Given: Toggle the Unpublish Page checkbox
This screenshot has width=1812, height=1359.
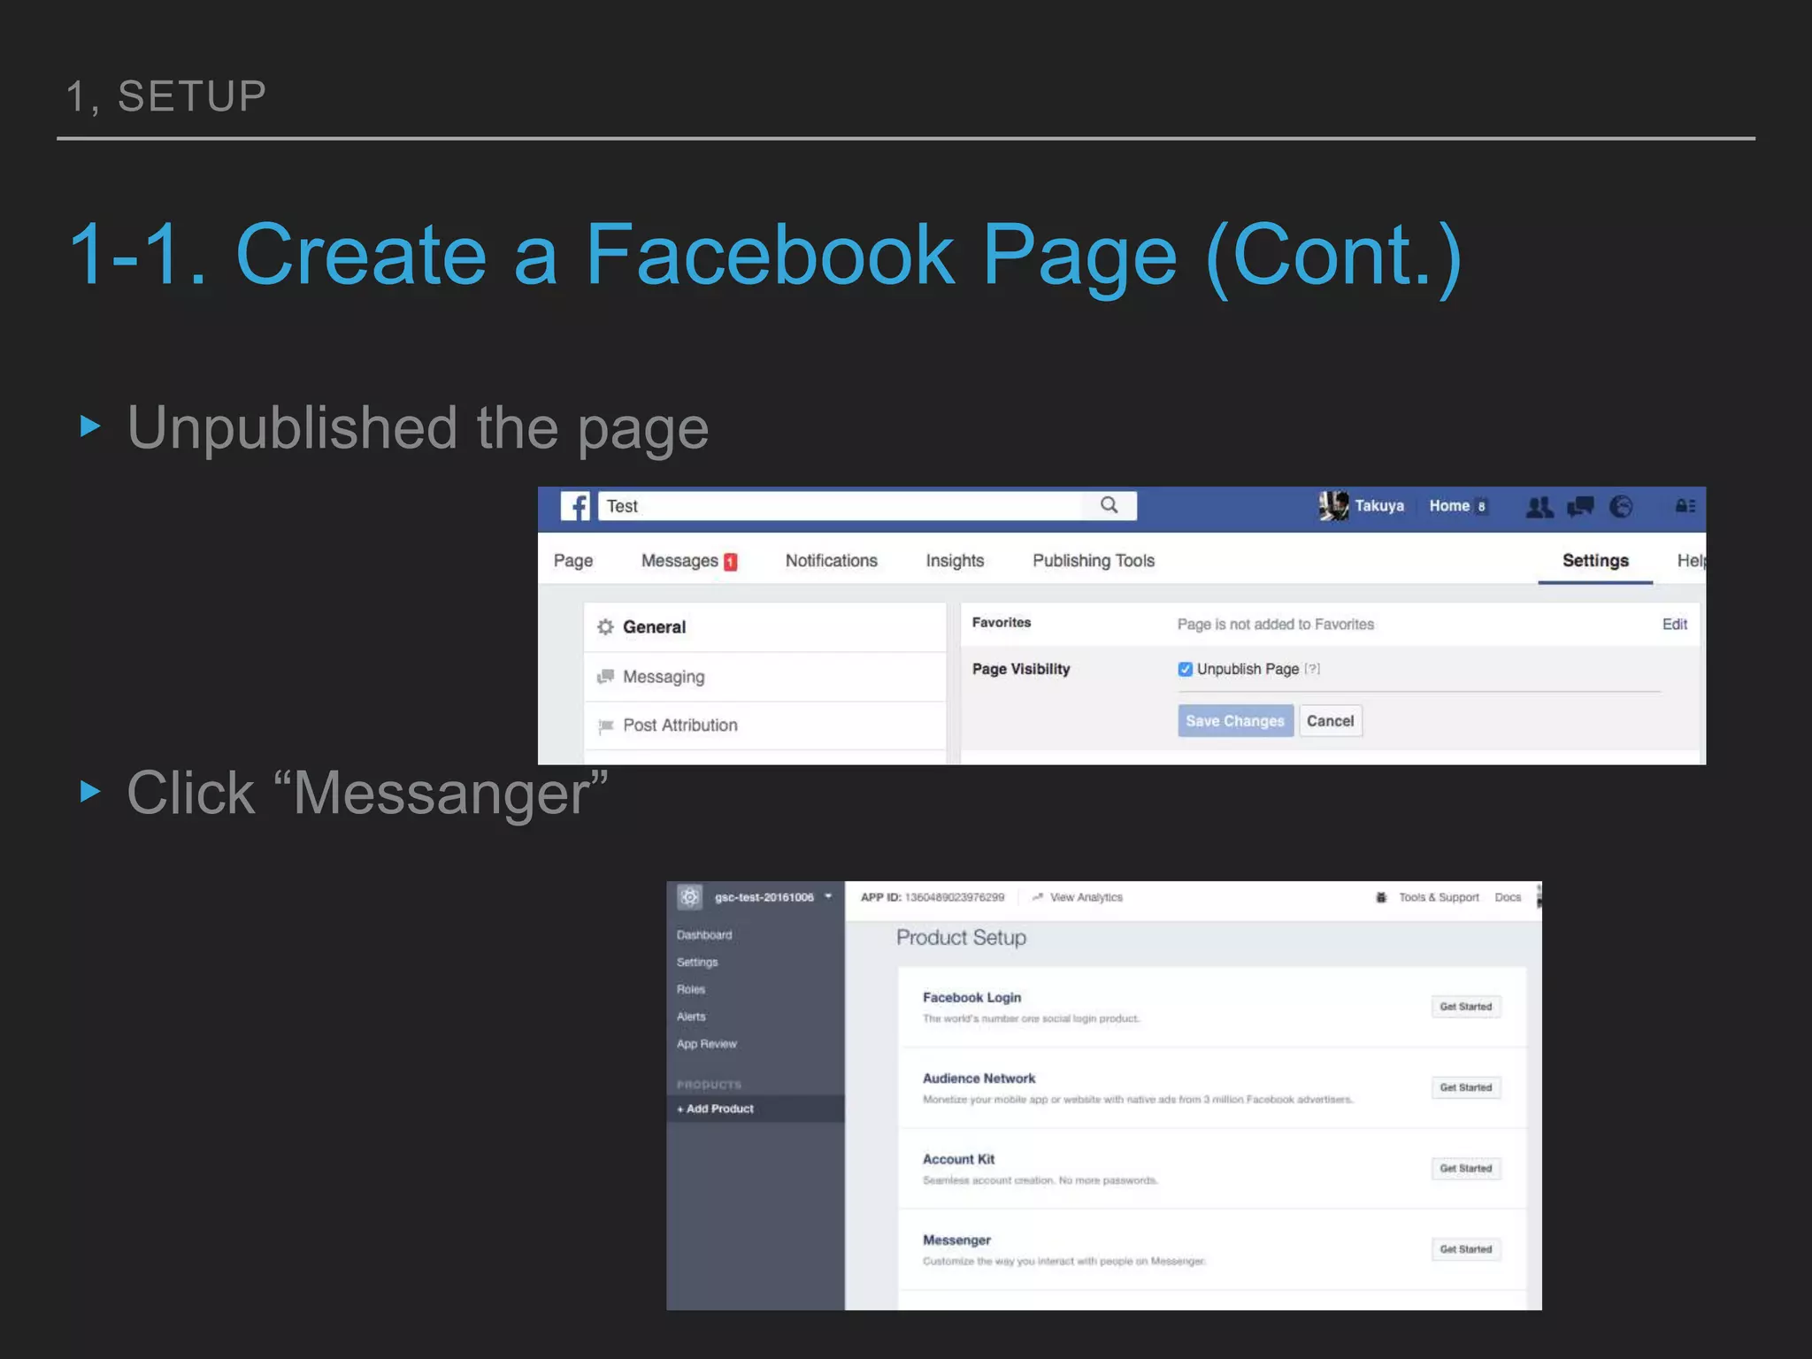Looking at the screenshot, I should (x=1185, y=669).
